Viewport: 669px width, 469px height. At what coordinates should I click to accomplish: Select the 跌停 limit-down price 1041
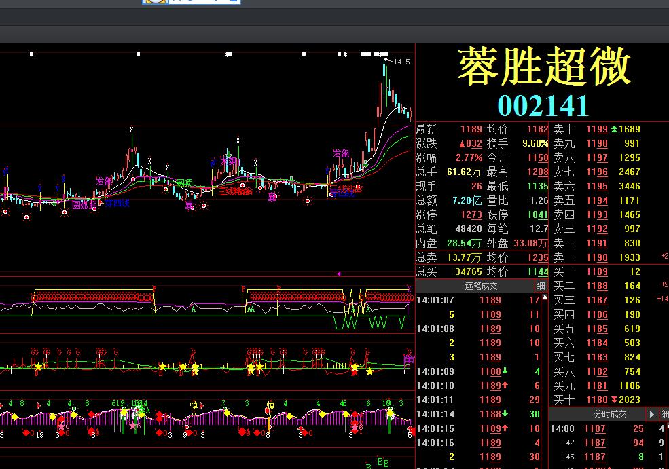538,215
